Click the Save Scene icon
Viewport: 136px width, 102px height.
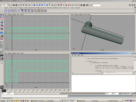[x=16, y=5]
